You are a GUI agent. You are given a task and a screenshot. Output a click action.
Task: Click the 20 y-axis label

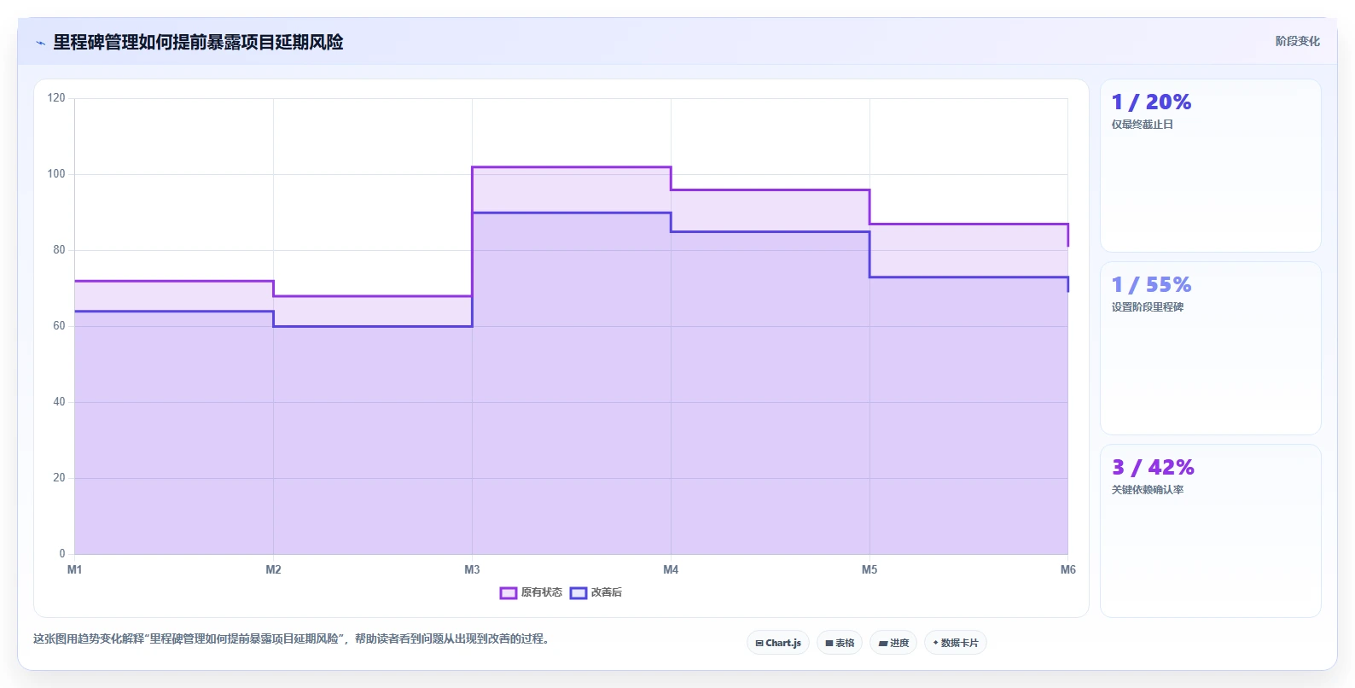point(59,478)
